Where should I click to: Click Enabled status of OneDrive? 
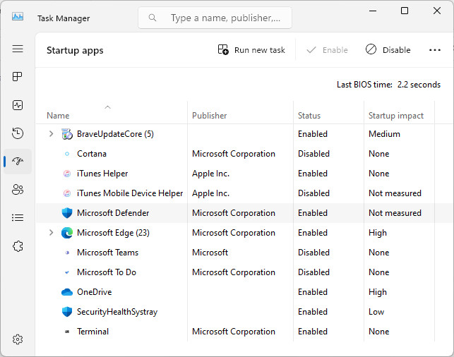(x=312, y=292)
